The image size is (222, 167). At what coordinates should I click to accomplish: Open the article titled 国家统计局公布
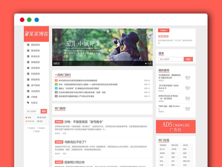pos(74,162)
